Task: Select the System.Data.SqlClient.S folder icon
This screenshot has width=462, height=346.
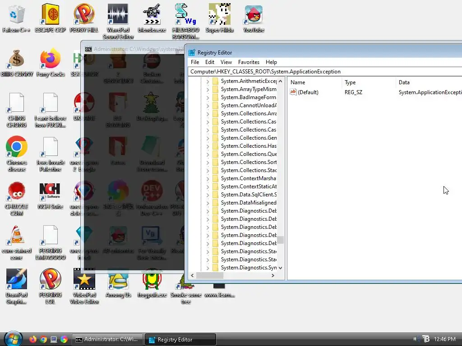Action: 215,195
